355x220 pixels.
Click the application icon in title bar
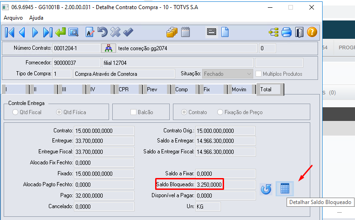click(5, 7)
